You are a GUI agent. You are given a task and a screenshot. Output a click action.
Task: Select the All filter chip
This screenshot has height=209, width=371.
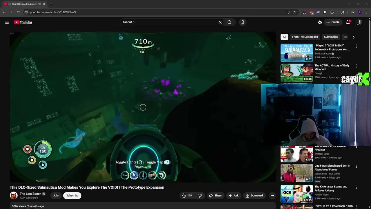point(284,37)
